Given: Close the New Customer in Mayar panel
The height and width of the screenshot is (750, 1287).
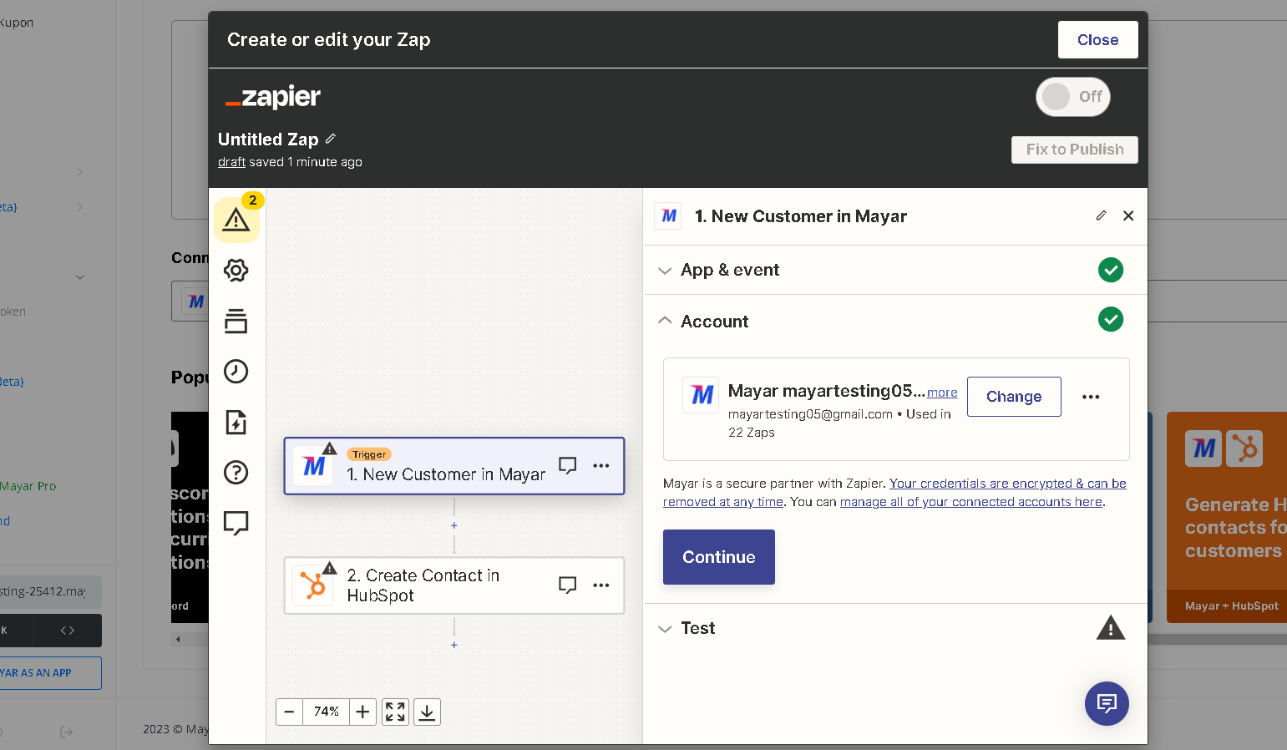Looking at the screenshot, I should point(1128,215).
